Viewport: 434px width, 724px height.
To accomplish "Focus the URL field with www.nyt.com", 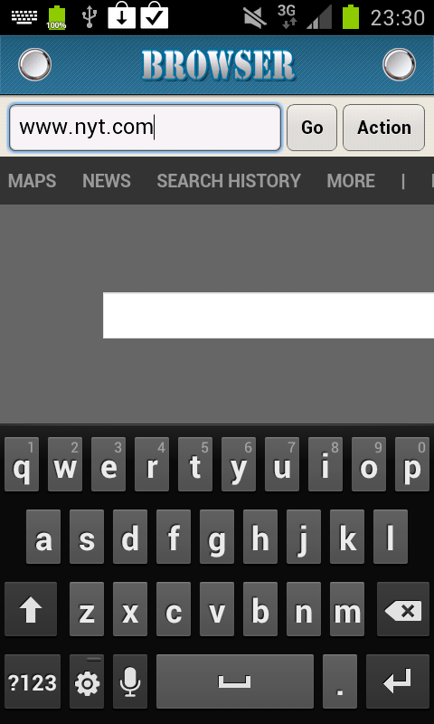I will click(x=145, y=128).
